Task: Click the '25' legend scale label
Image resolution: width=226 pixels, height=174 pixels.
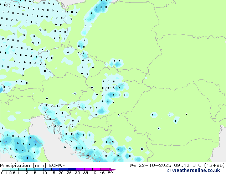Action: pos(69,173)
